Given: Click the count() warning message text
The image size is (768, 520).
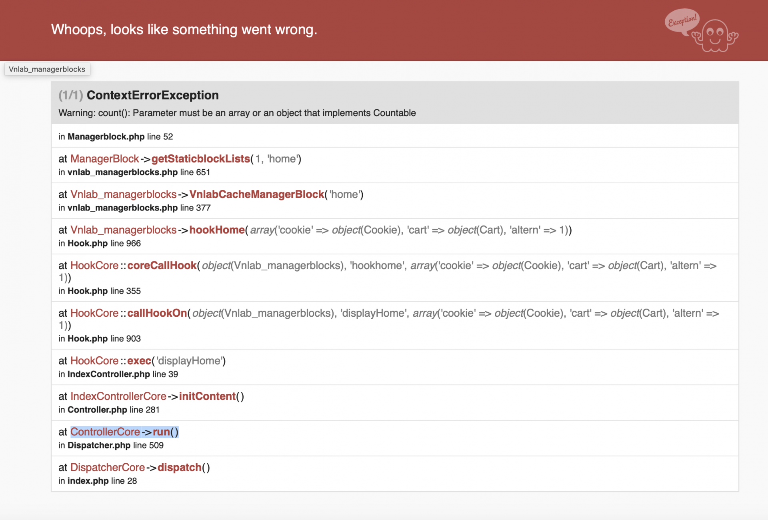Looking at the screenshot, I should (237, 113).
